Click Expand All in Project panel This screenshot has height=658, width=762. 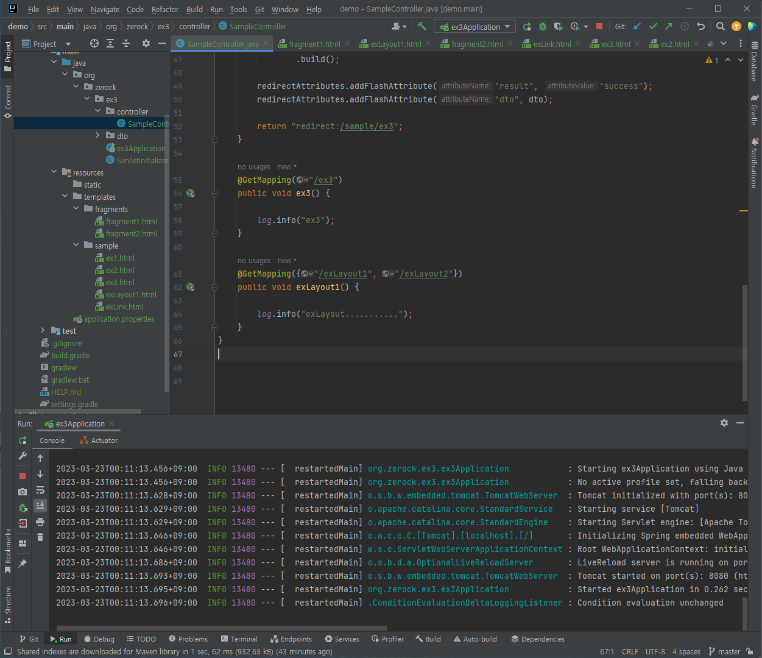(x=110, y=43)
